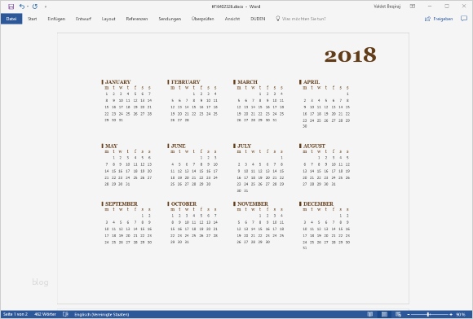473x319 pixels.
Task: Click day 30 in the April calendar
Action: point(305,126)
